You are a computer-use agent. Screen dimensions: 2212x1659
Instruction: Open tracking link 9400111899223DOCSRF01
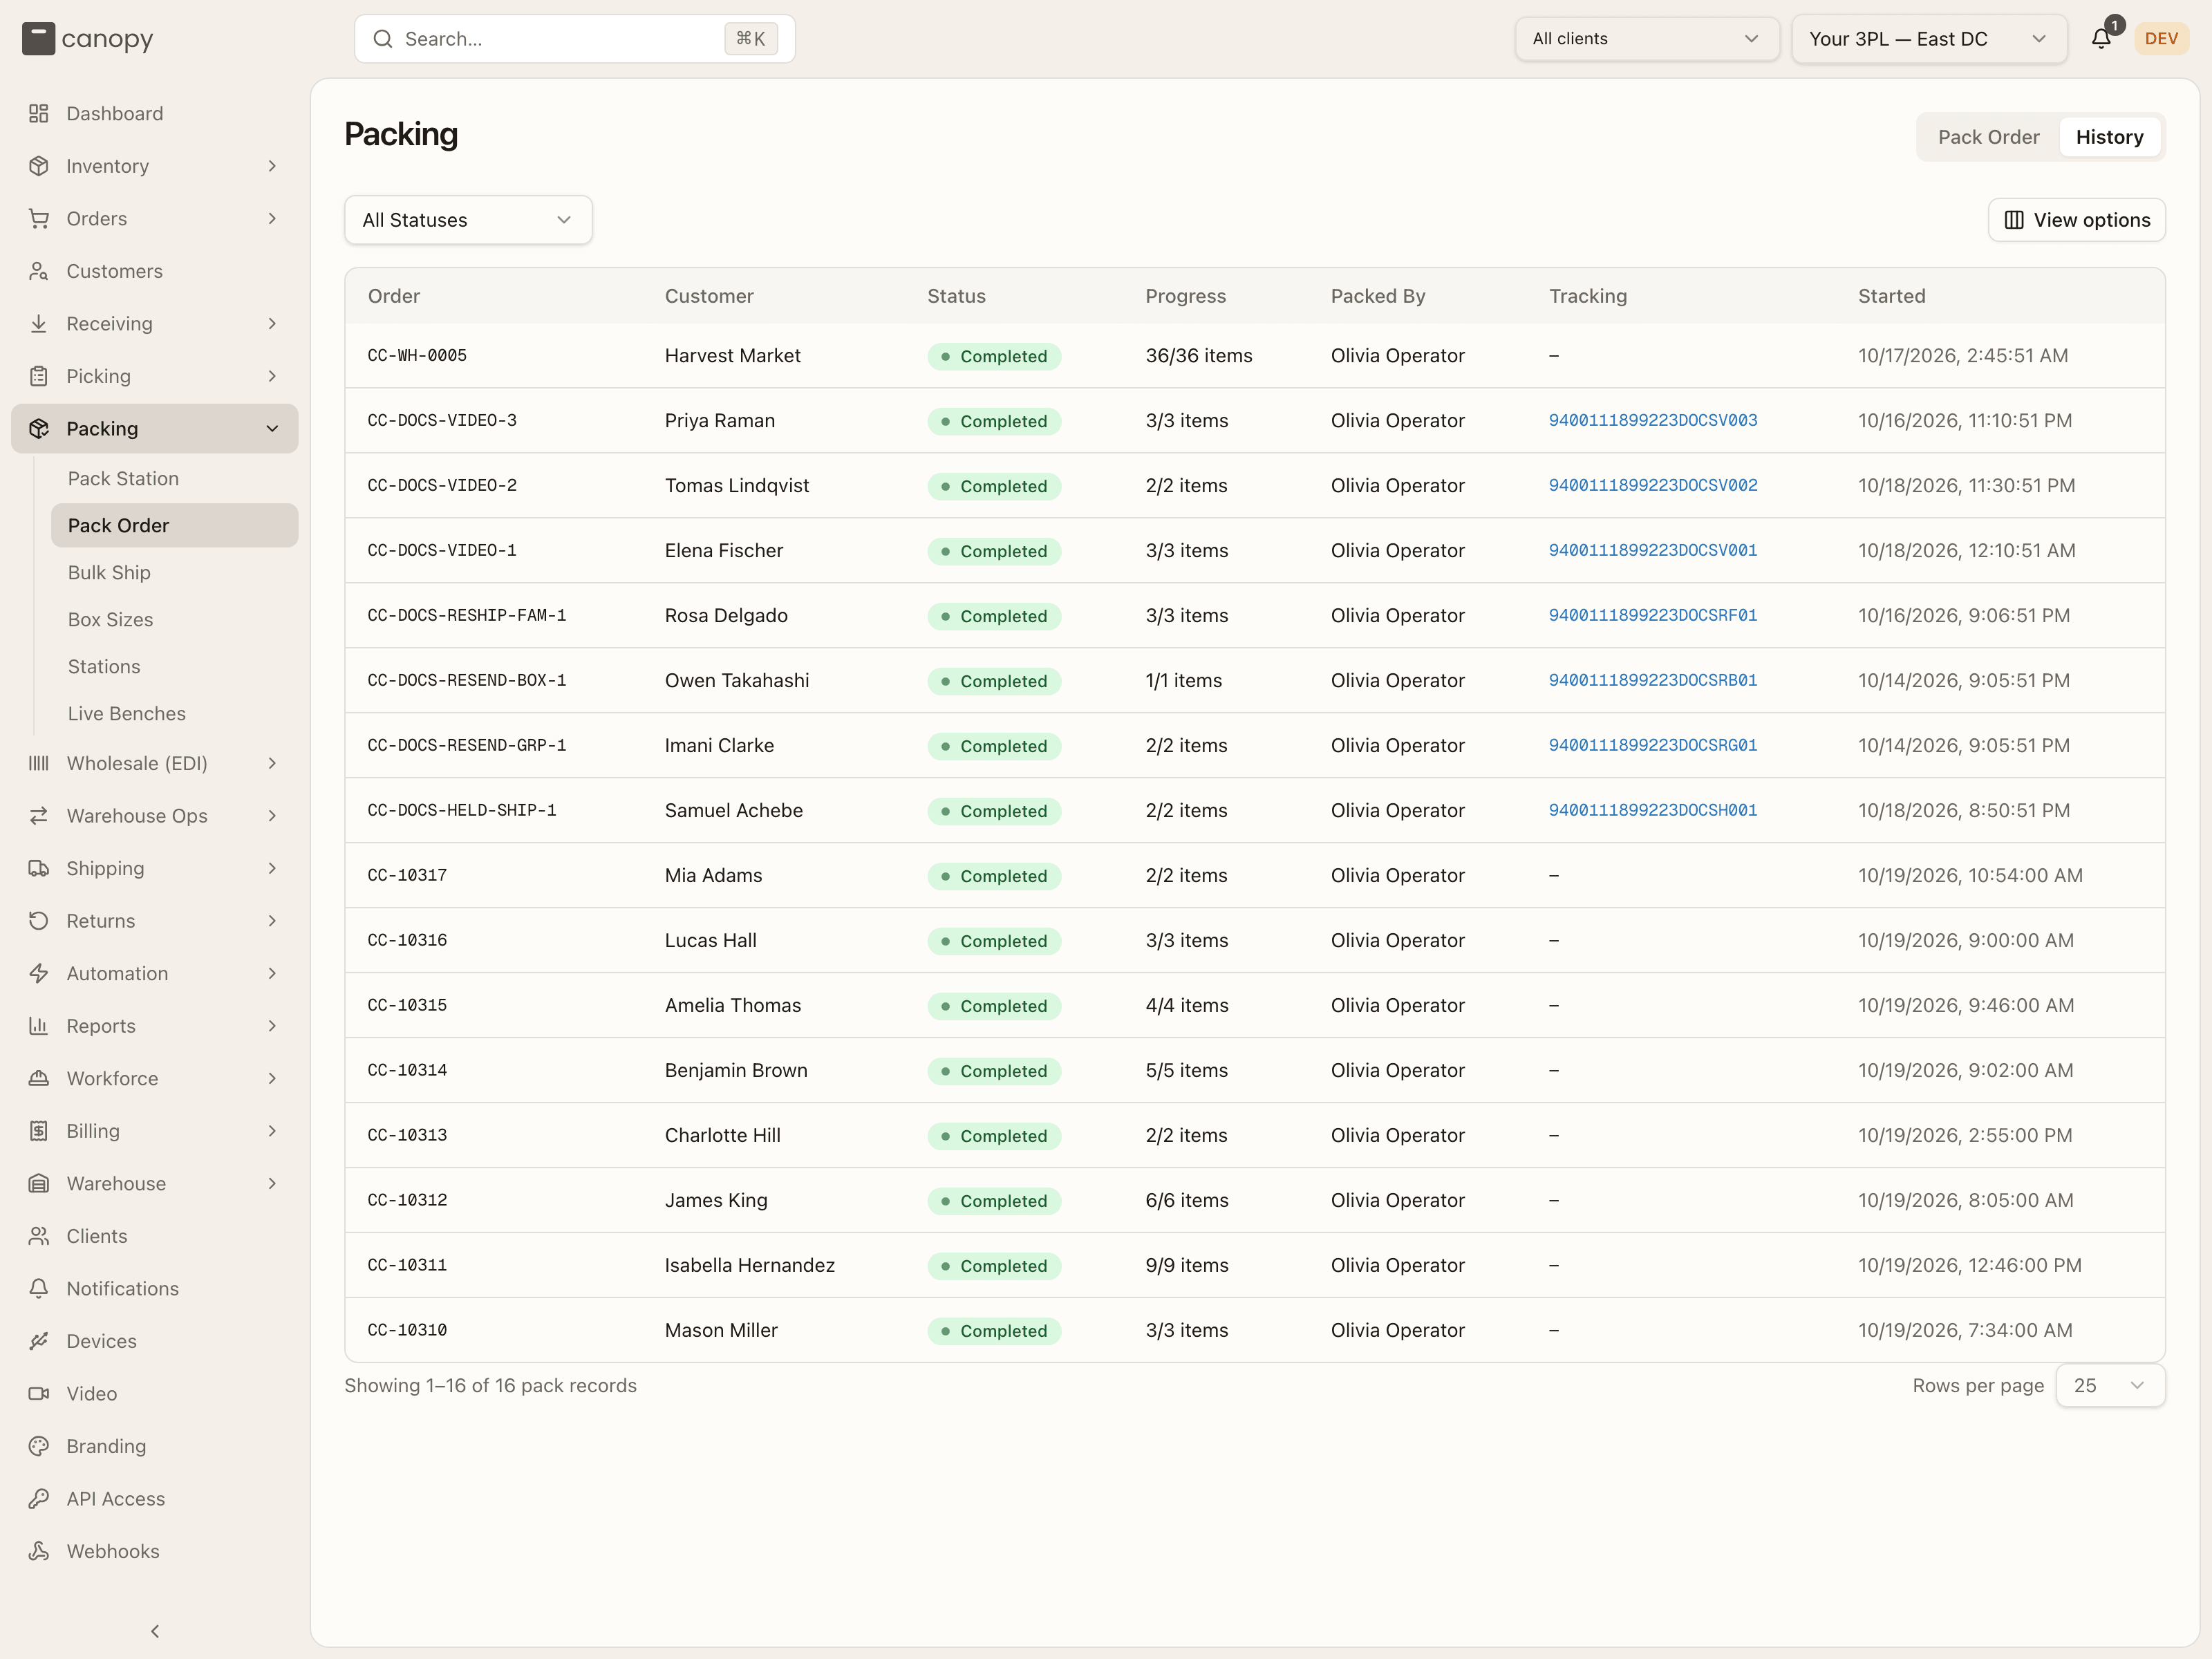tap(1652, 616)
